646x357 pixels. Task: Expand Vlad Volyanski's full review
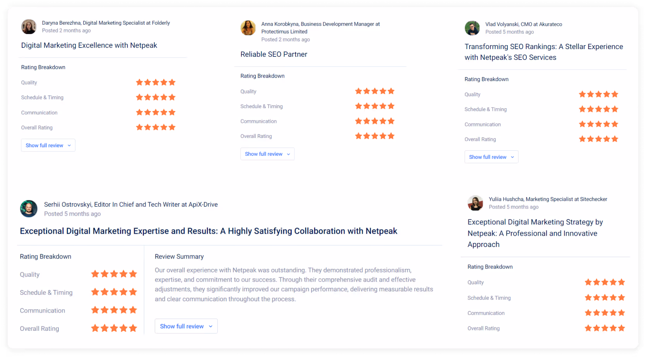491,157
